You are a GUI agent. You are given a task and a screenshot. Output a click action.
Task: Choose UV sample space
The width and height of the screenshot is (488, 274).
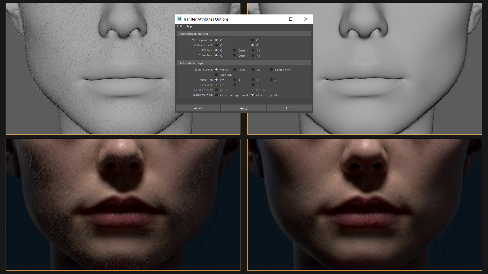[253, 70]
